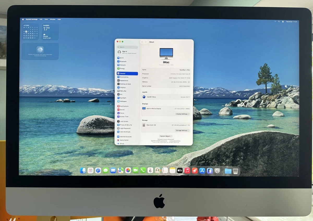Open Finder from the Dock
This screenshot has height=221, width=313.
[x=83, y=171]
